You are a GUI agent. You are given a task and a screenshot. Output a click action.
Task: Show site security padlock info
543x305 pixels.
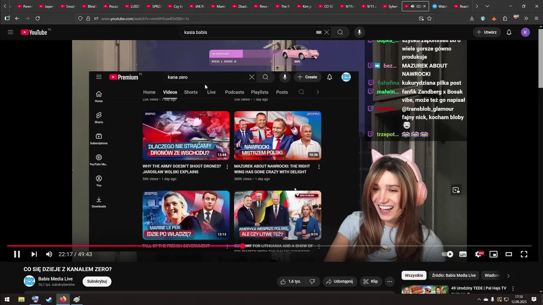(88, 19)
